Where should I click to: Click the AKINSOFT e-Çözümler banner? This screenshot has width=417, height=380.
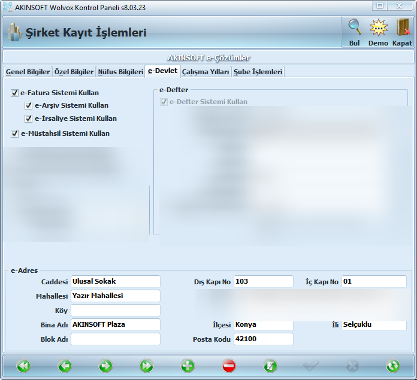coord(208,57)
